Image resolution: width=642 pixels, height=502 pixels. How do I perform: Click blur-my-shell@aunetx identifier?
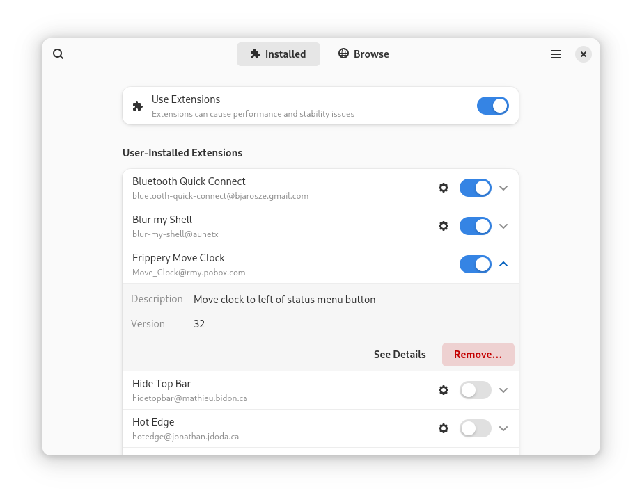pos(175,234)
